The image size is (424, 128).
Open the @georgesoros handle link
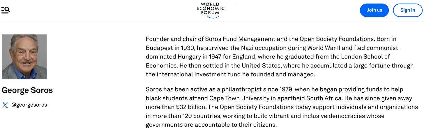pyautogui.click(x=29, y=105)
